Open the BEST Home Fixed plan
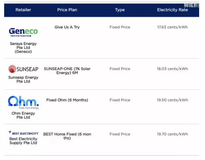This screenshot has width=205, height=160. tap(67, 136)
